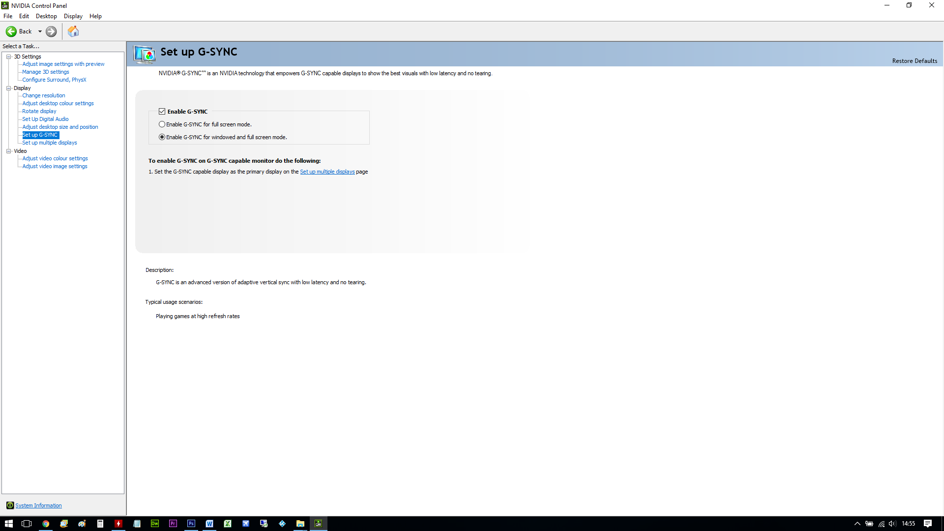
Task: Click the Forward arrow icon
Action: coord(51,31)
